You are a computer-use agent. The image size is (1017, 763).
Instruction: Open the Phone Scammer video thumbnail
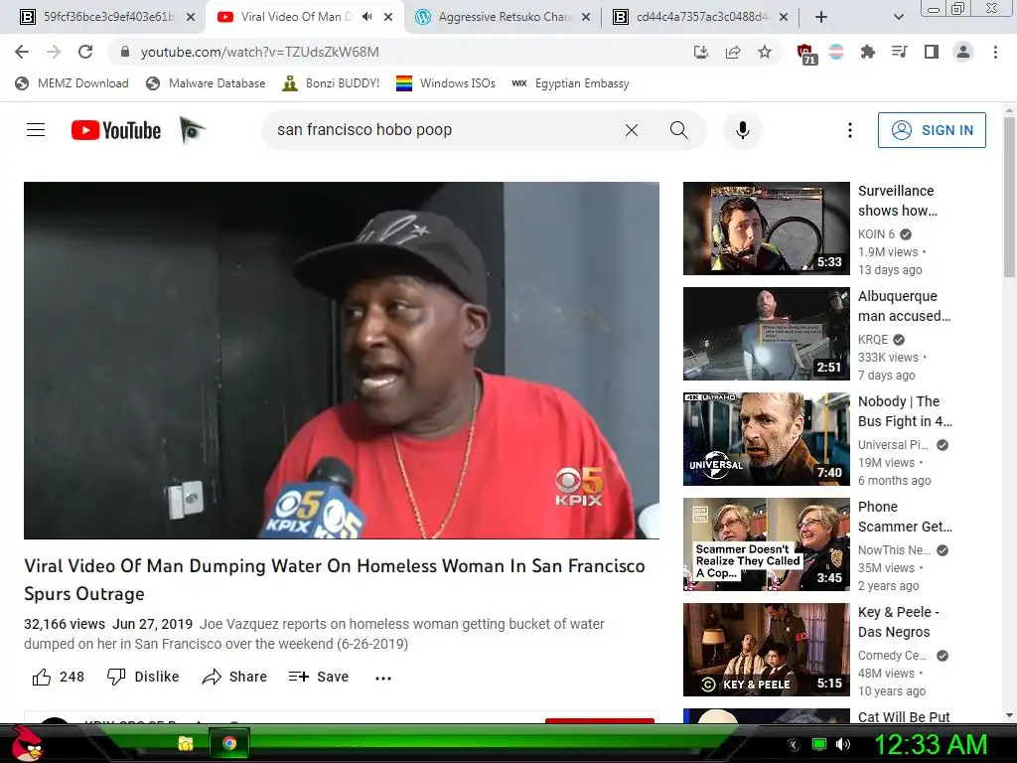(766, 544)
